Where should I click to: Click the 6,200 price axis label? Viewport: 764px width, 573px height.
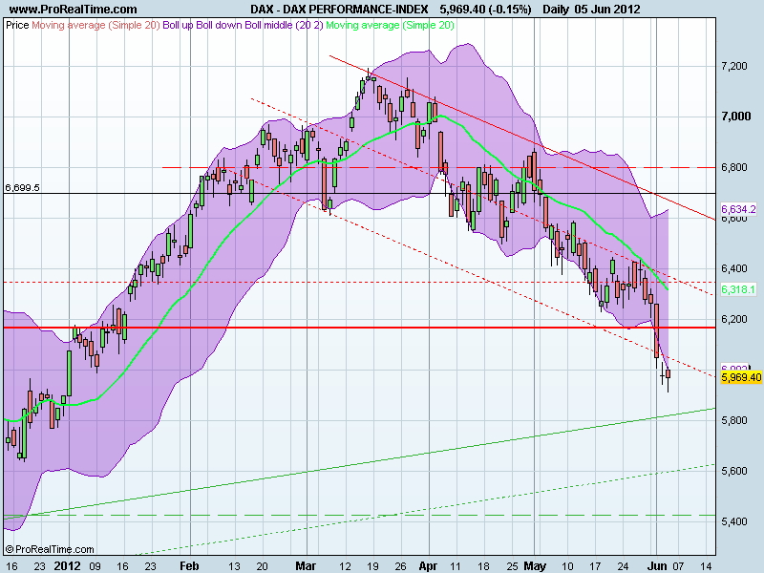click(x=734, y=319)
